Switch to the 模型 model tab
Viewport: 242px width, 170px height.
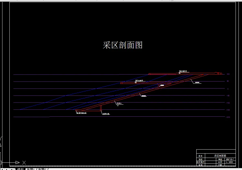20,169
